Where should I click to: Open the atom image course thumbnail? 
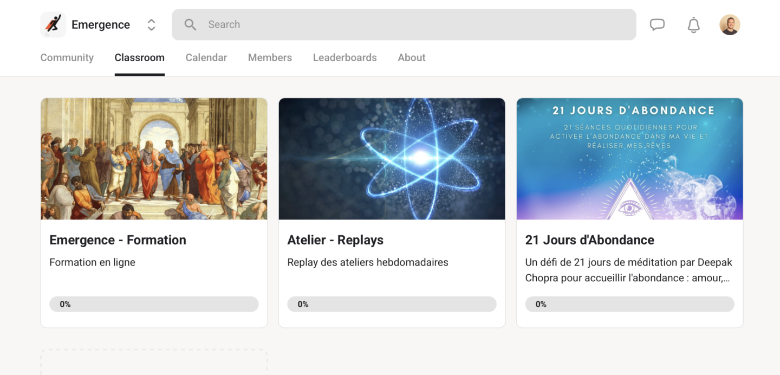(392, 159)
